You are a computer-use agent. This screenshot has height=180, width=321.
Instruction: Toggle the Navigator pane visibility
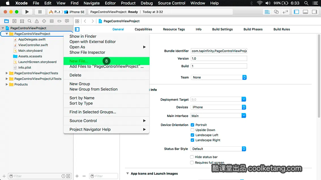296,12
